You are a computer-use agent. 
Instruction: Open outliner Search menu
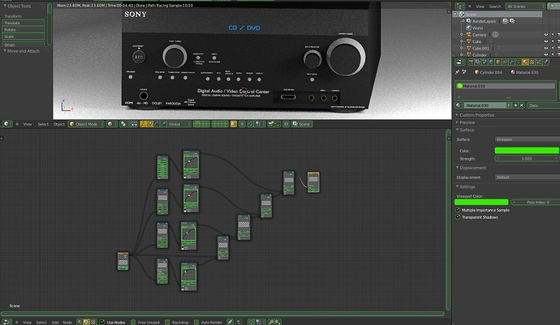[494, 6]
